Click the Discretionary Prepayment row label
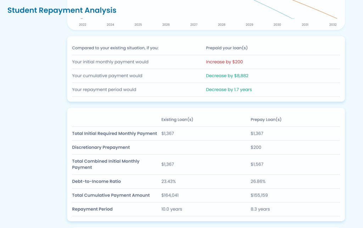The image size is (363, 228). pyautogui.click(x=101, y=147)
